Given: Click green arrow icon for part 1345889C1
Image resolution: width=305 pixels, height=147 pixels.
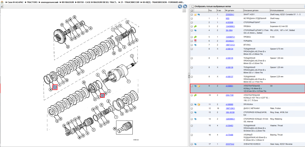Looking at the screenshot, I should pyautogui.click(x=195, y=26).
